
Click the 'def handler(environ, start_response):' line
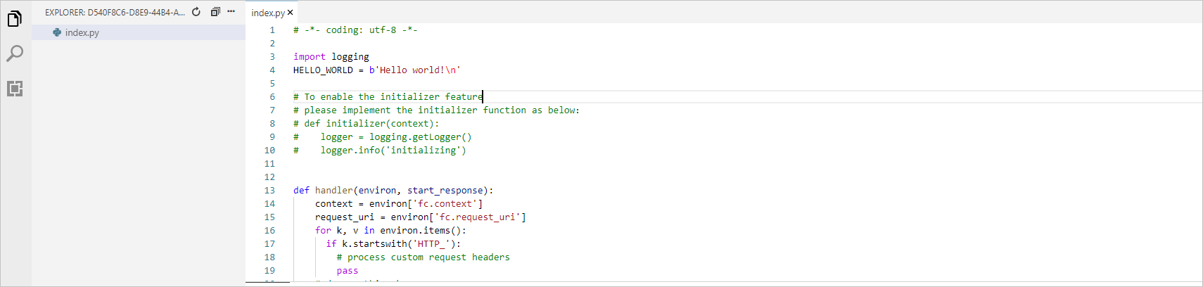pyautogui.click(x=393, y=191)
